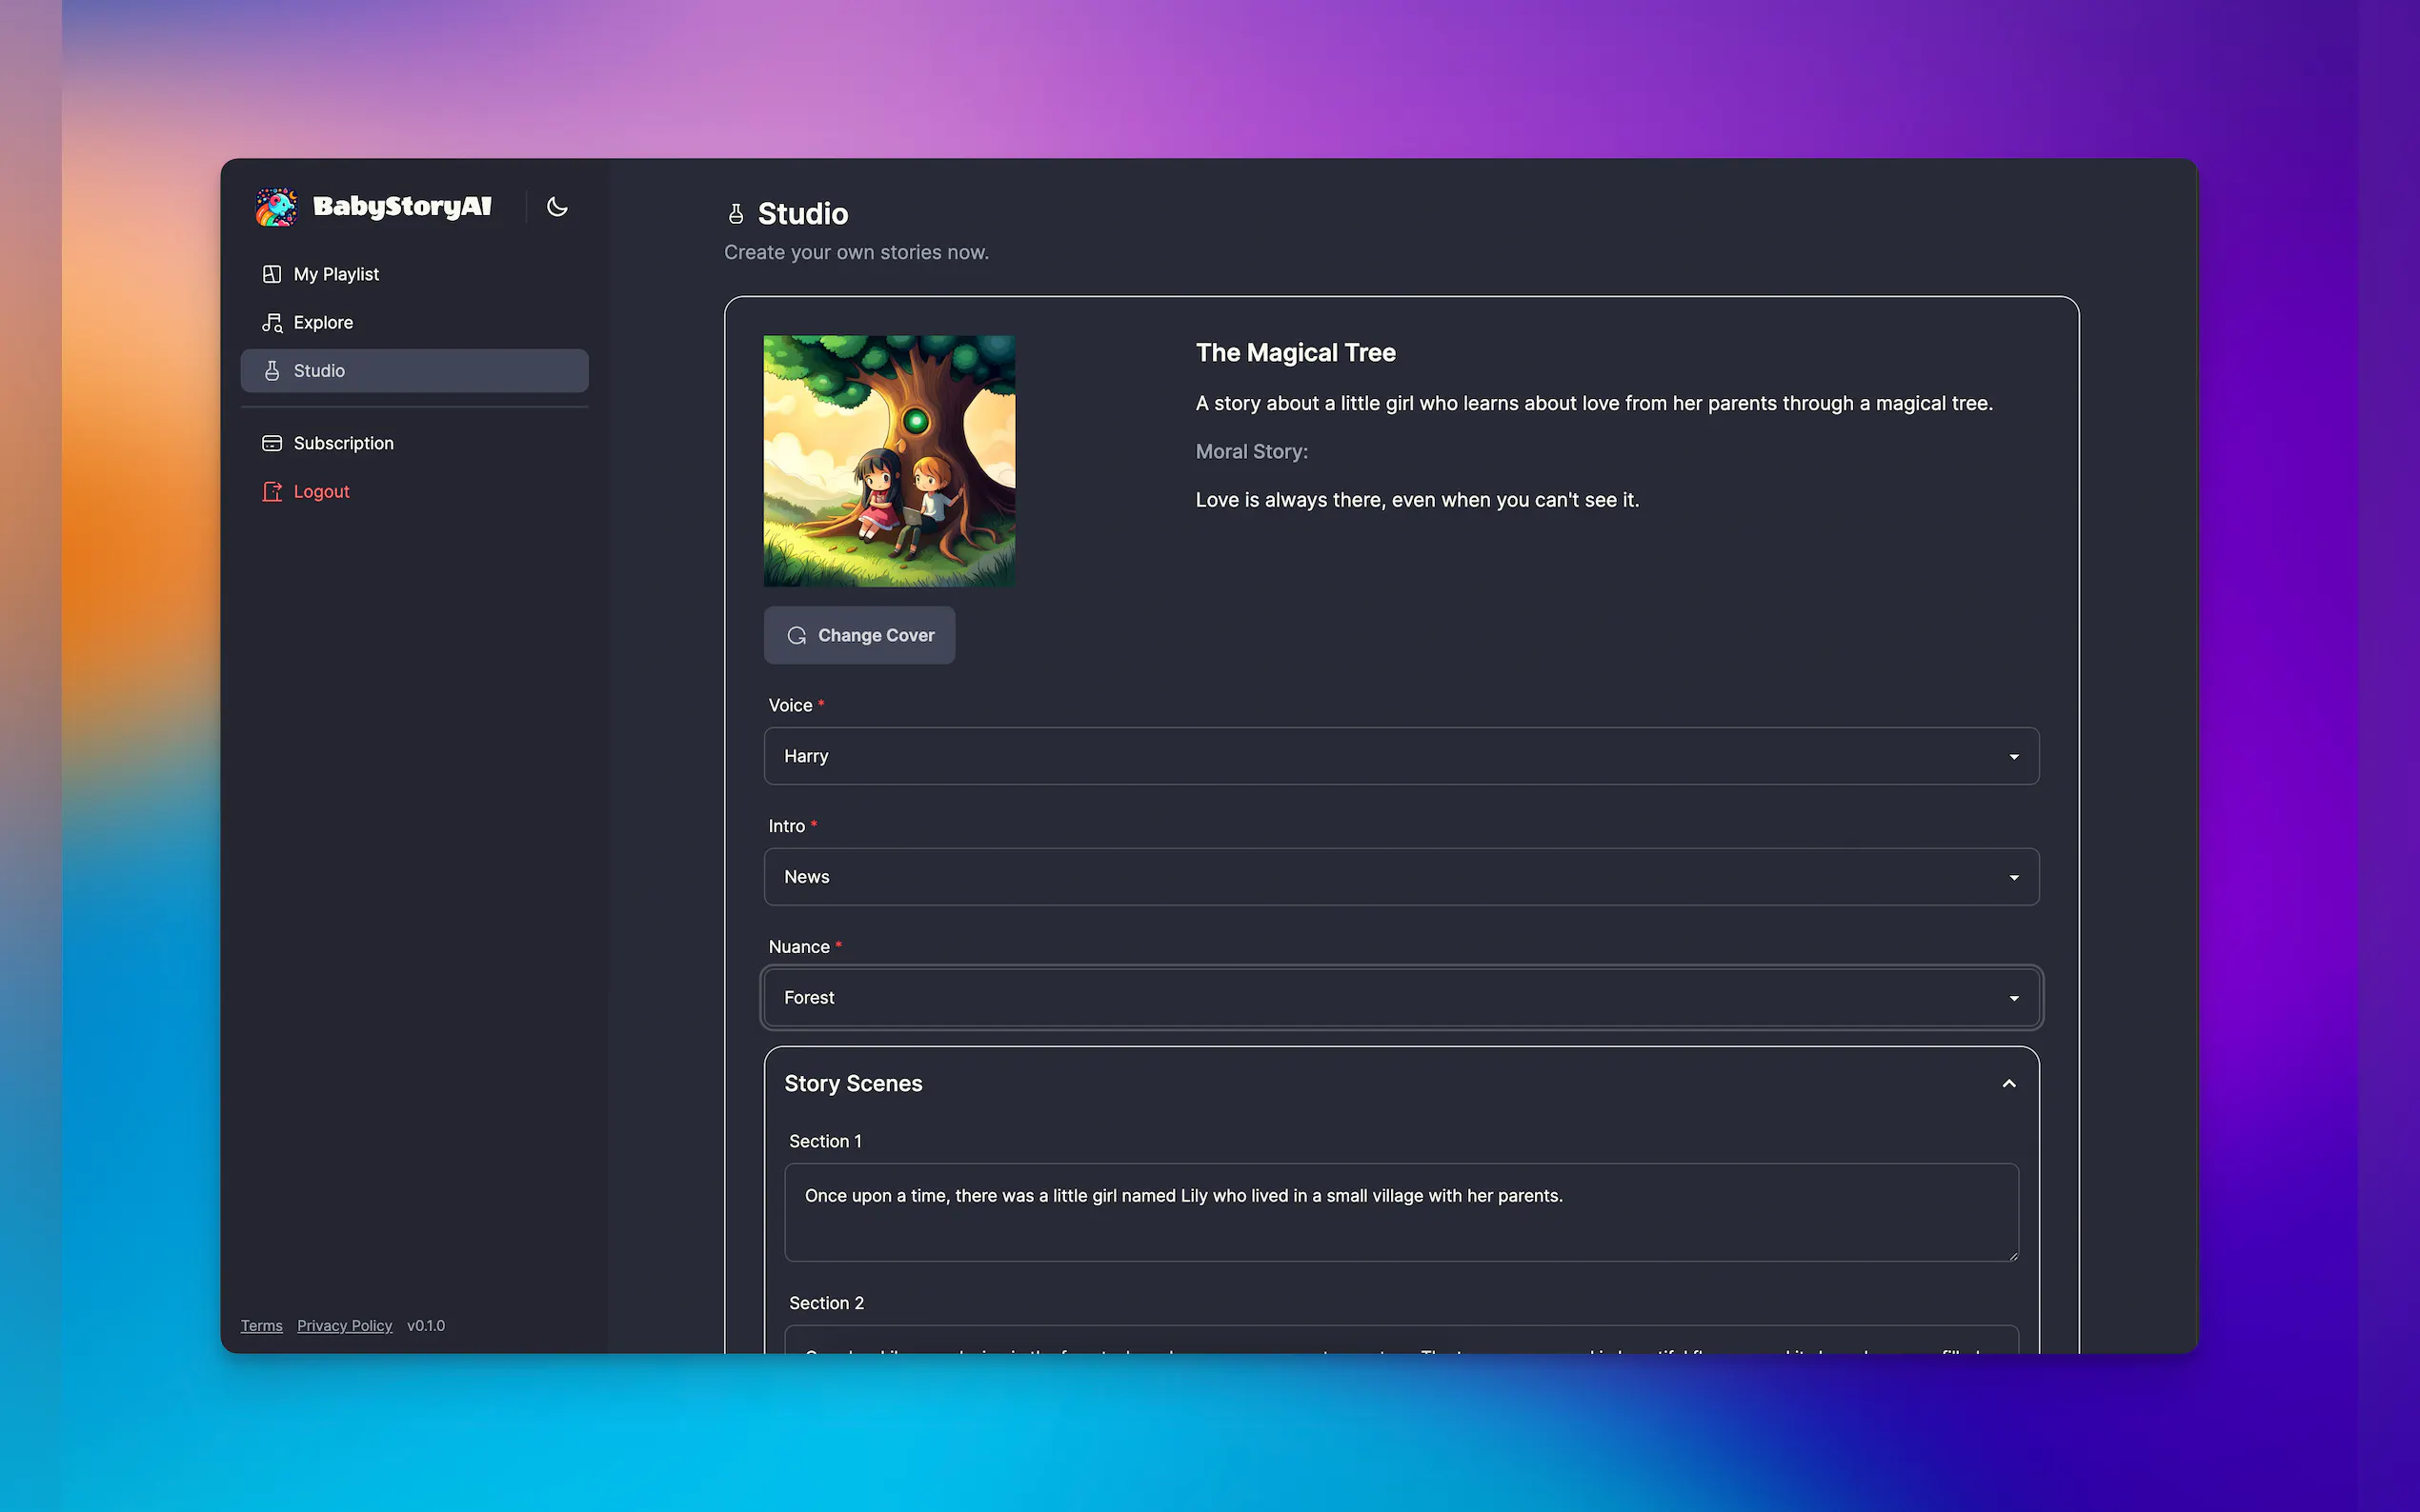Open the Privacy Policy link
2420x1512 pixels.
tap(344, 1325)
